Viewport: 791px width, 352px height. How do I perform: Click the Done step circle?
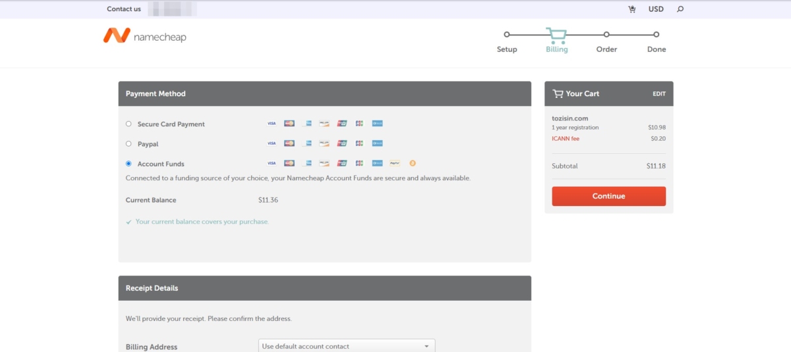click(657, 34)
